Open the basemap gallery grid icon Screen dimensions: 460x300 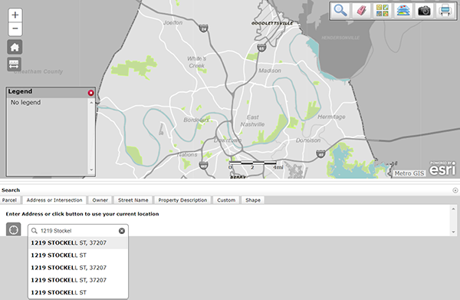click(x=383, y=11)
